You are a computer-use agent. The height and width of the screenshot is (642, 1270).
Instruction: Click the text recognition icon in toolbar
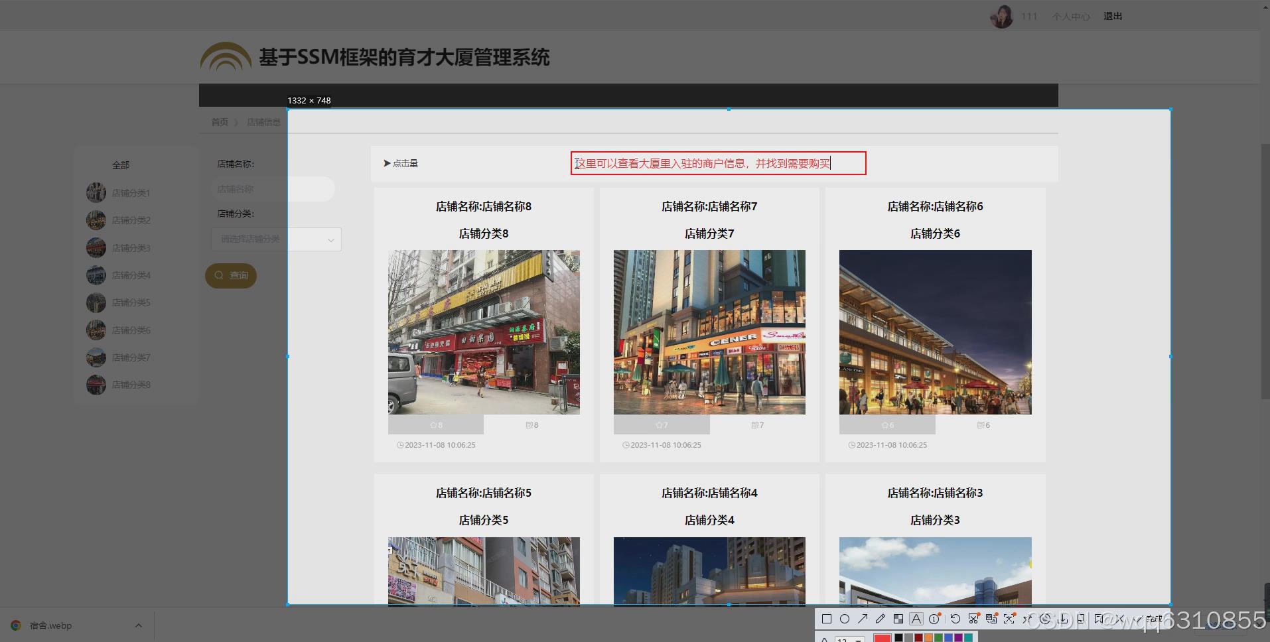(1009, 619)
